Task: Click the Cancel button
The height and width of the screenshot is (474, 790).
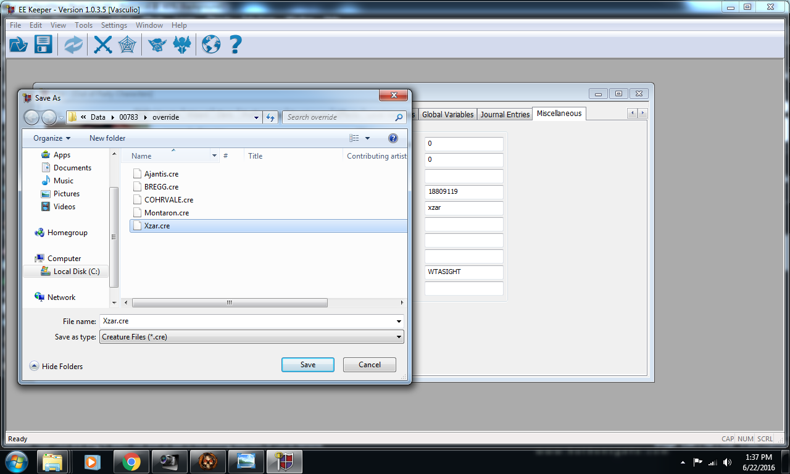Action: coord(369,364)
